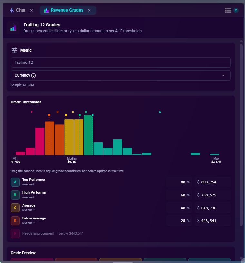245x263 pixels.
Task: Edit the $893,254 dollar threshold field
Action: pos(213,182)
